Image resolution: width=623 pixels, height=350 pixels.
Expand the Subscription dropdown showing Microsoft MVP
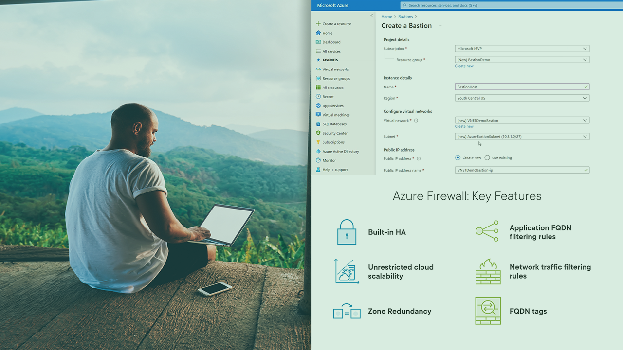click(522, 49)
